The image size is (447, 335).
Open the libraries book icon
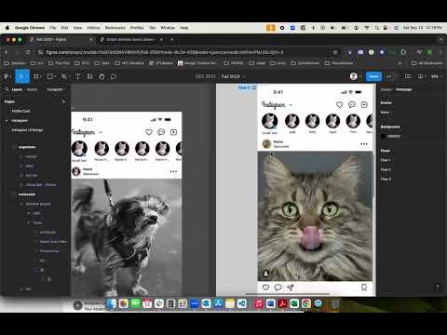point(408,76)
